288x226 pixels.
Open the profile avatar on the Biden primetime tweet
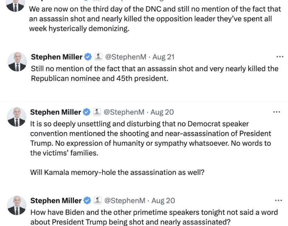pos(16,206)
